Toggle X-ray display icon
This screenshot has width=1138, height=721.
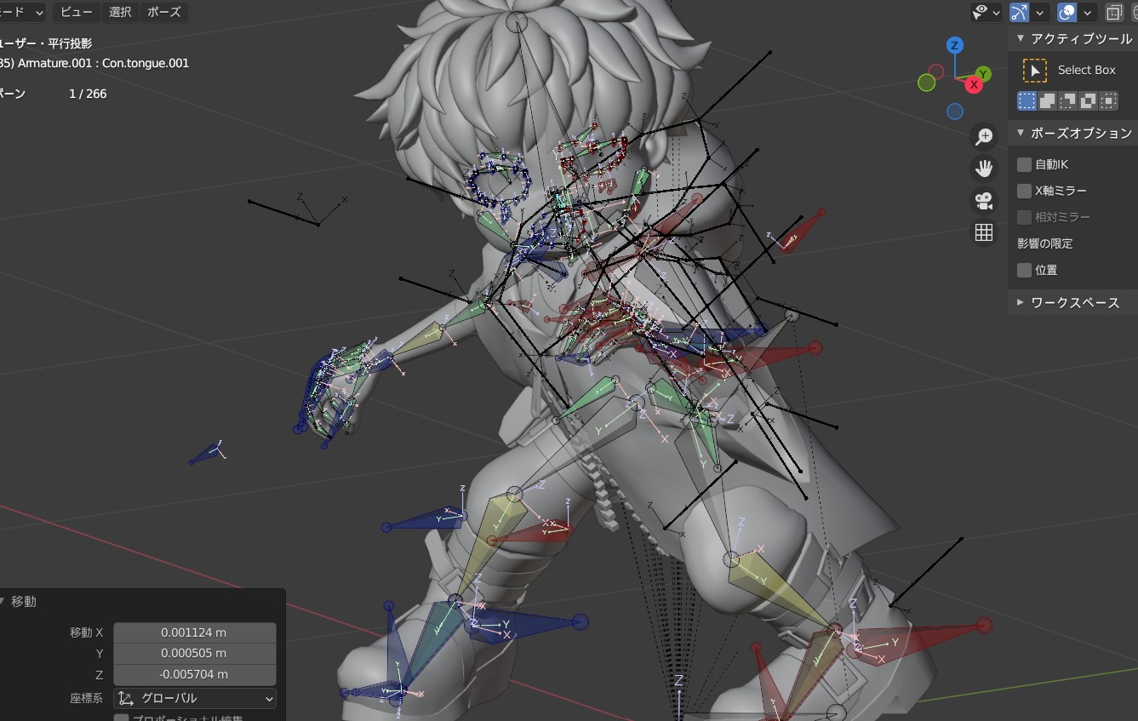click(1113, 12)
